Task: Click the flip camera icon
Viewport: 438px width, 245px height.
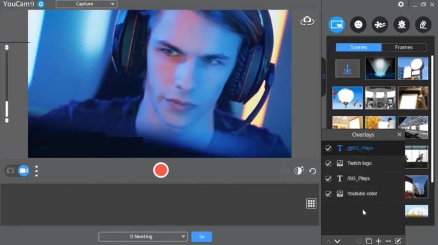Action: [307, 21]
